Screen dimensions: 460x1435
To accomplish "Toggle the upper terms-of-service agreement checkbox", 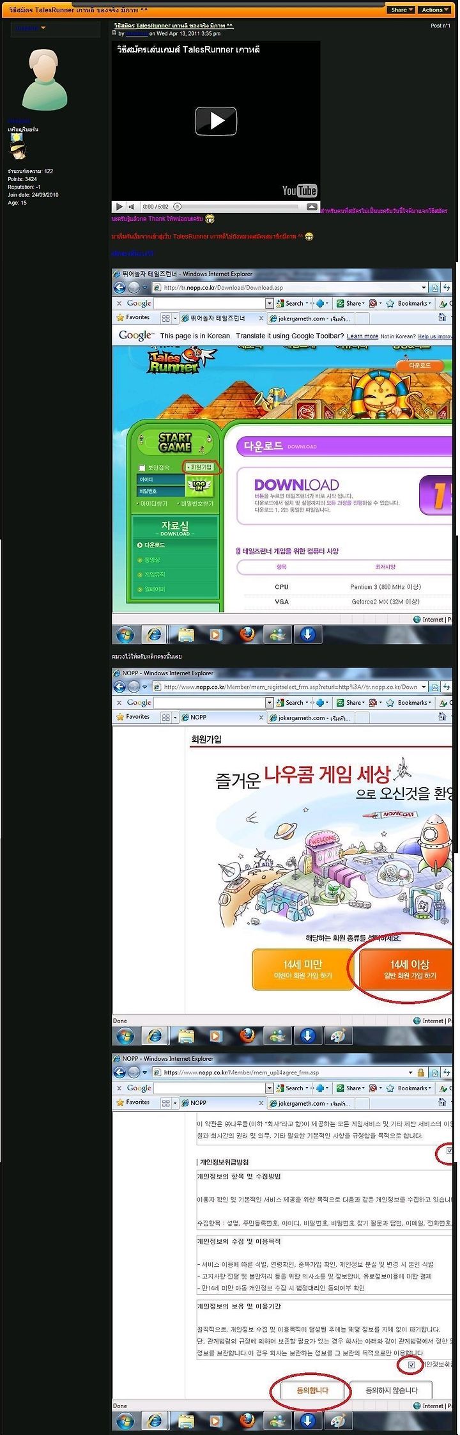I will point(450,1150).
